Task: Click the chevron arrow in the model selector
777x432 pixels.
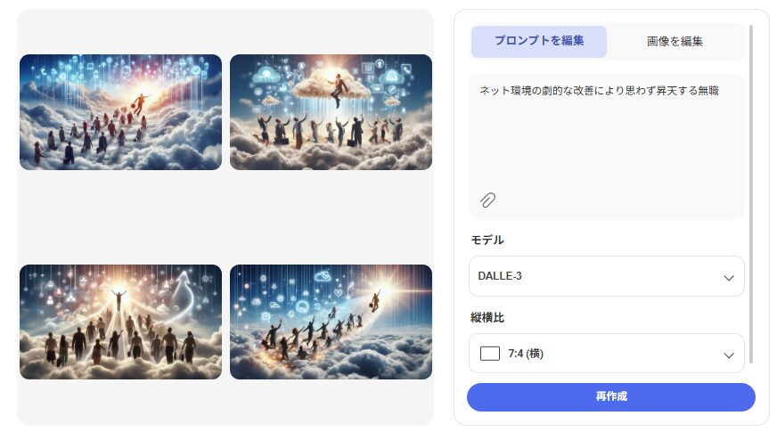Action: [729, 277]
